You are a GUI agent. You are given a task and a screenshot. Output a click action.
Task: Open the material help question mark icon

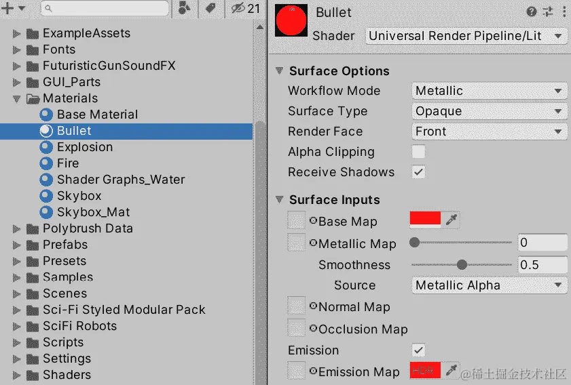pos(532,12)
